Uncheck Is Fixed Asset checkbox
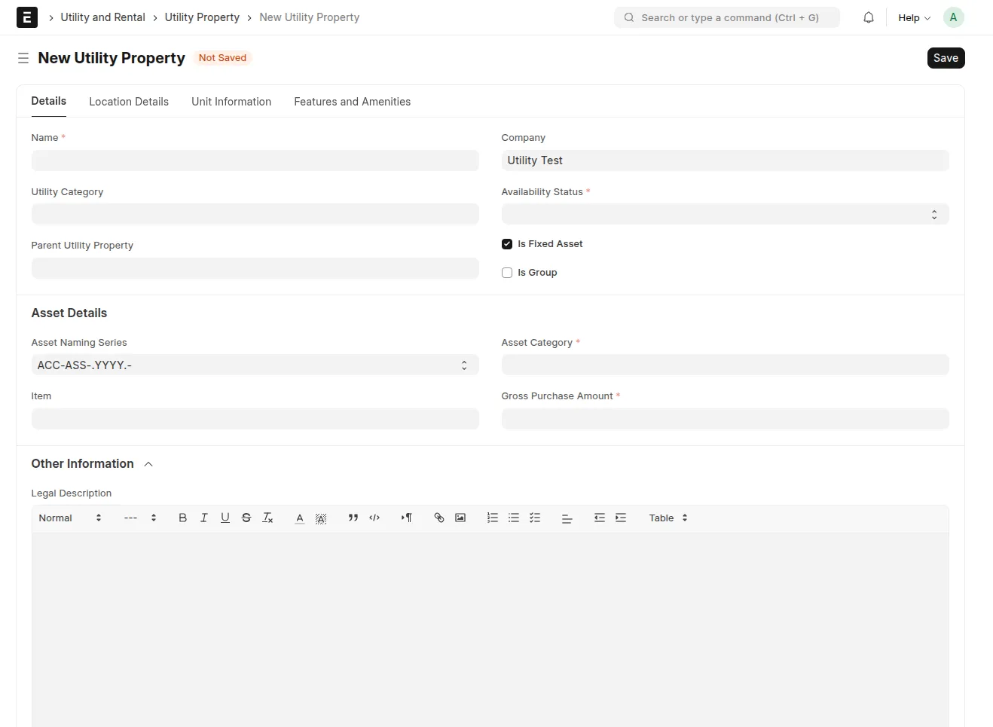 point(507,244)
